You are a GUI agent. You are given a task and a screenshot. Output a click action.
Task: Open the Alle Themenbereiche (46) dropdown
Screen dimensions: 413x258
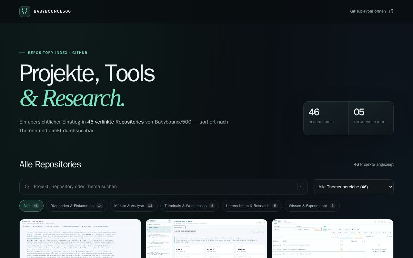(353, 187)
